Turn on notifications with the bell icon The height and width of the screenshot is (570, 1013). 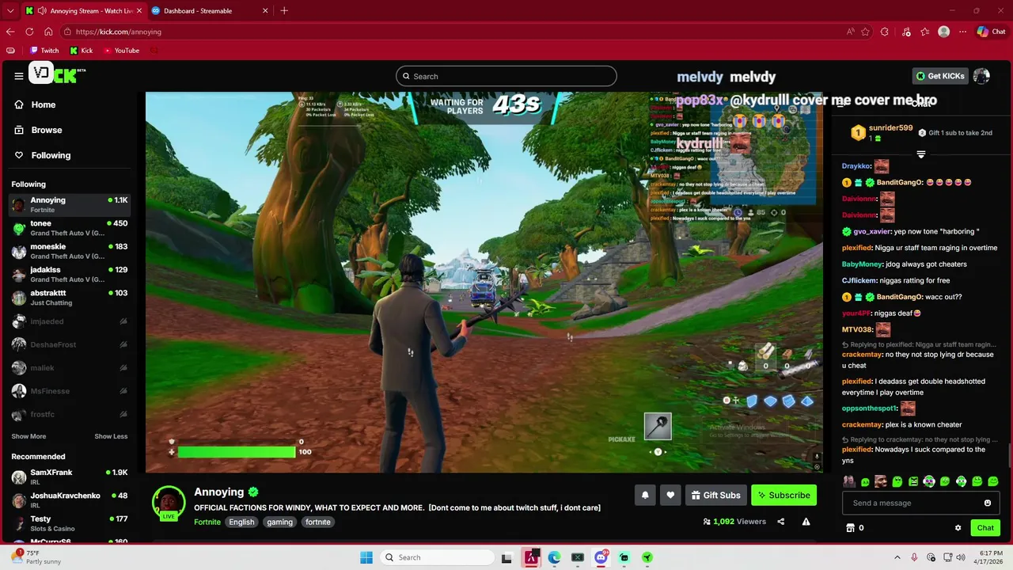[x=645, y=496]
